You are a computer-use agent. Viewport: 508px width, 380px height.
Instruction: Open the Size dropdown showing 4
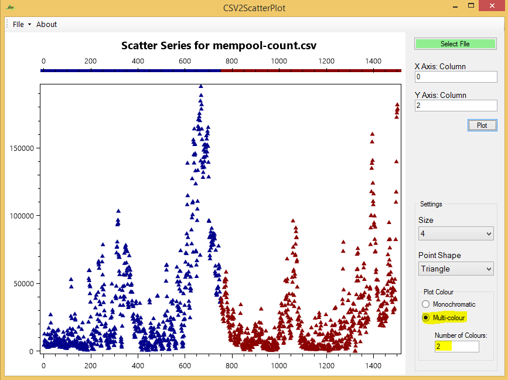456,233
